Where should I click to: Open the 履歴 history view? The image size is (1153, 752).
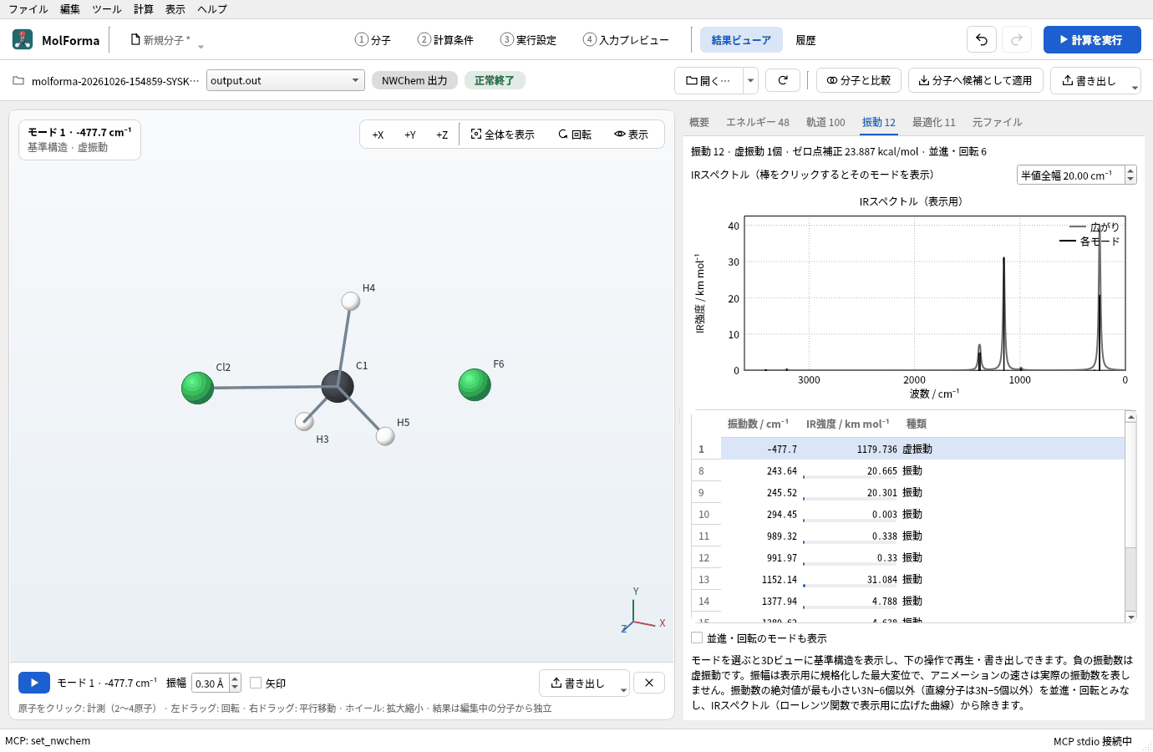click(805, 40)
